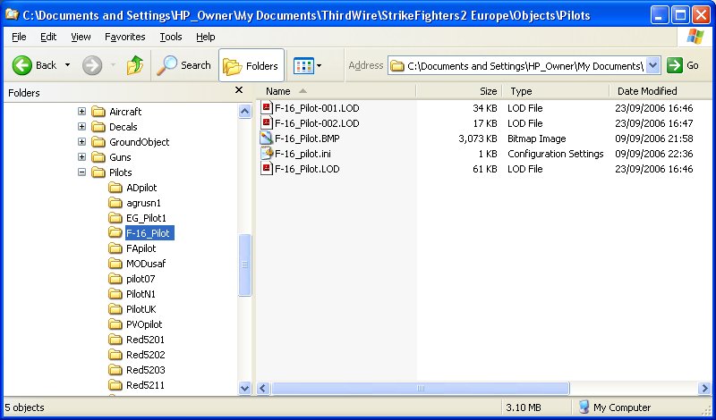Click the Forward arrow icon
716x420 pixels.
(x=92, y=65)
